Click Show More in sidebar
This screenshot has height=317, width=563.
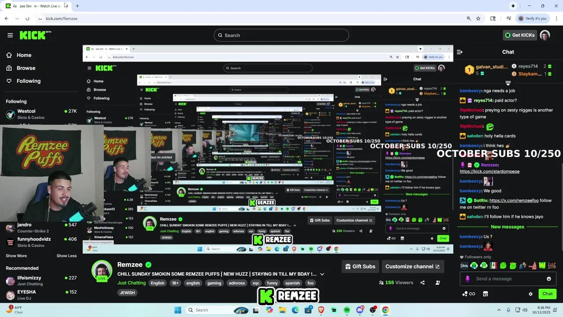(16, 256)
